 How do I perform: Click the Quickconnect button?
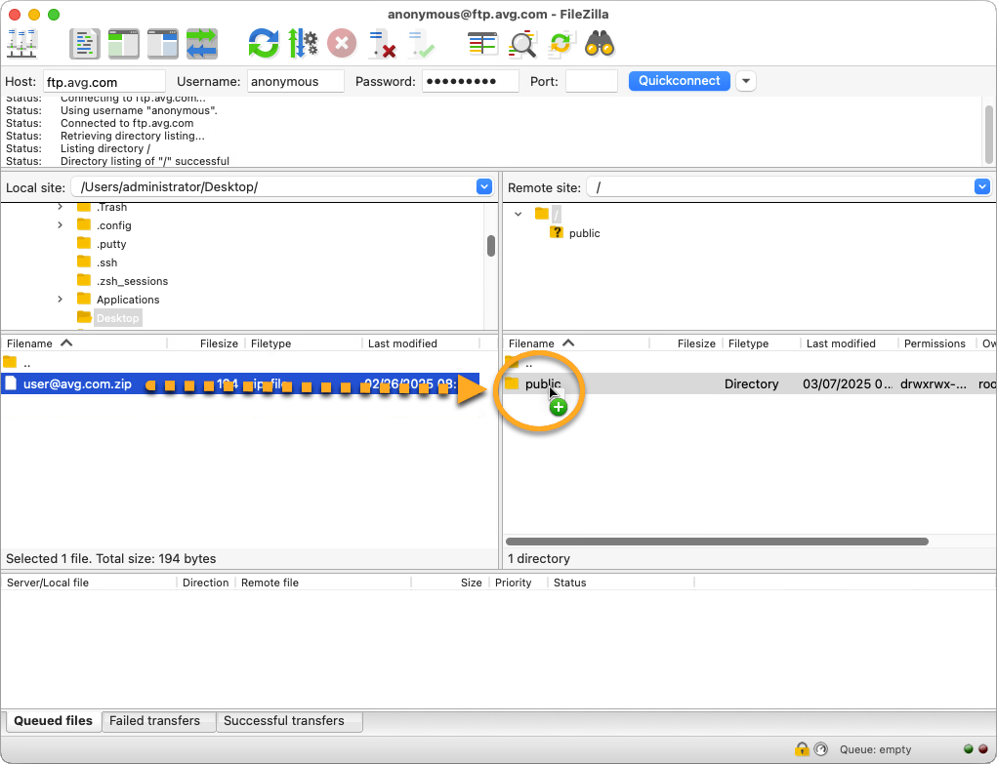[679, 81]
